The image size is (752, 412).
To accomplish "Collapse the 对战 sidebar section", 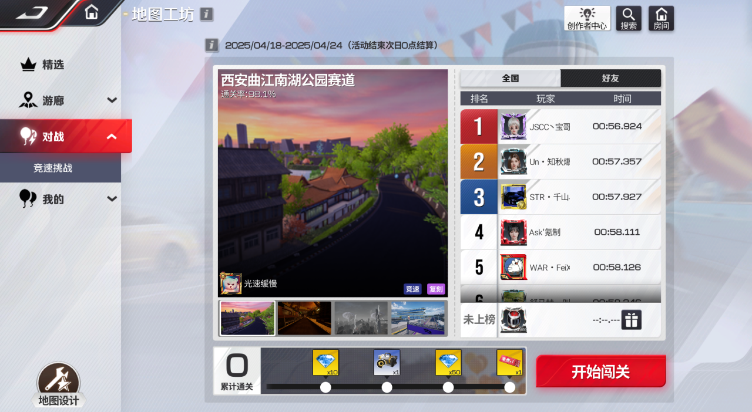I will (112, 137).
